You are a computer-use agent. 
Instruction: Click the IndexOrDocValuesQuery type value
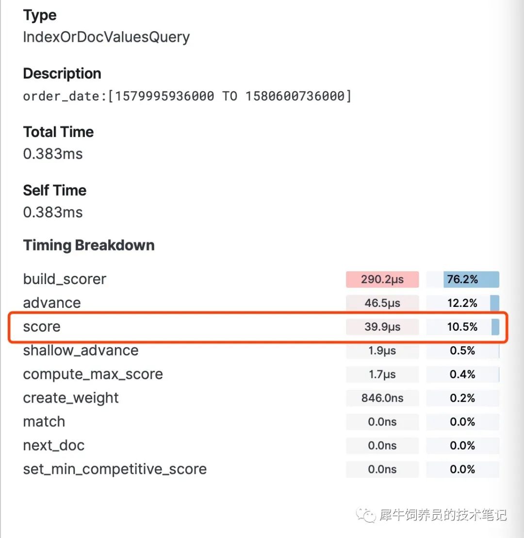pyautogui.click(x=106, y=37)
